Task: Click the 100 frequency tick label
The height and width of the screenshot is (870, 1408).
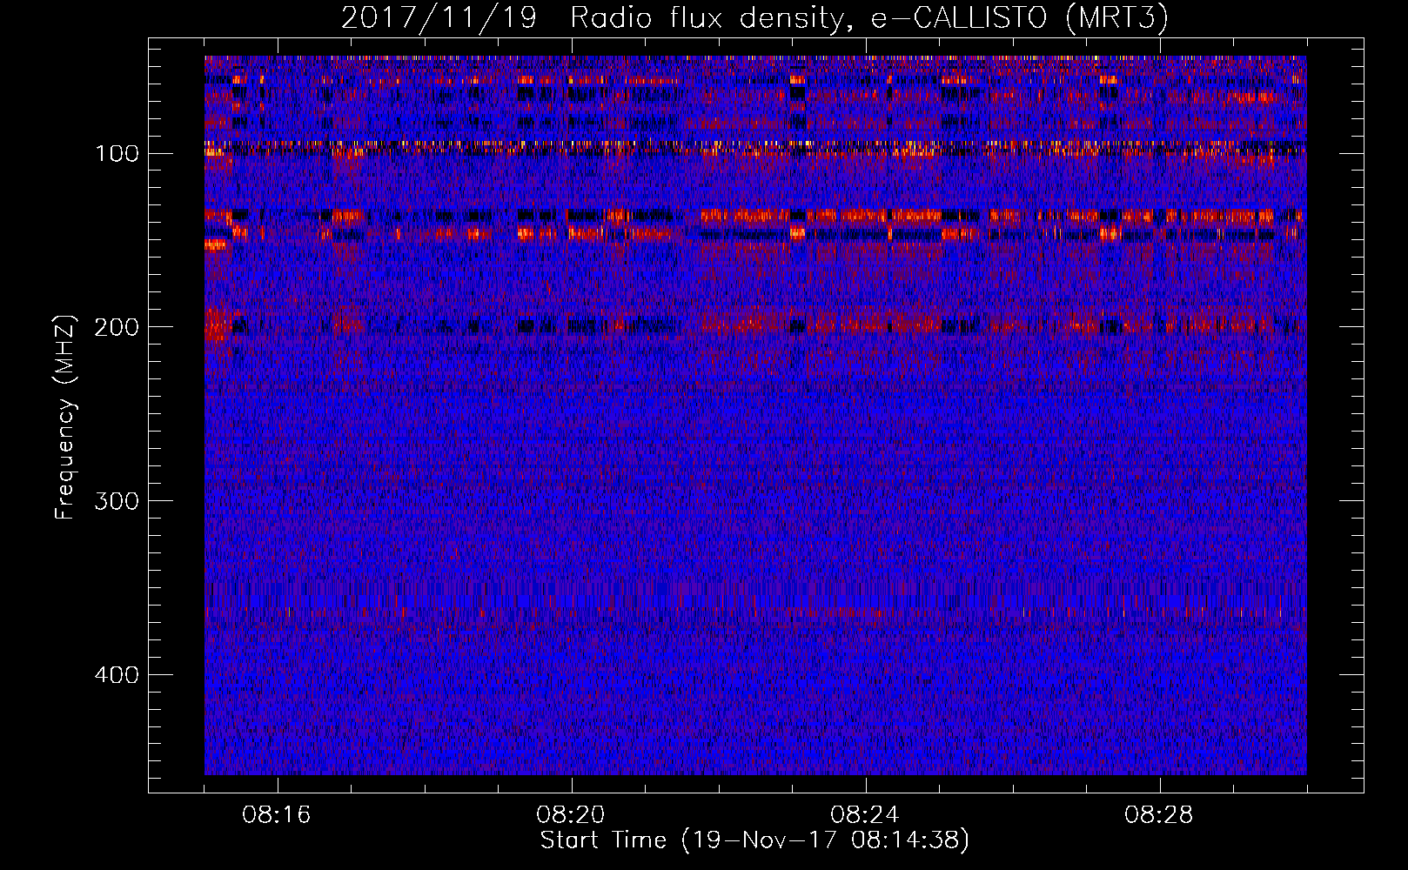Action: pyautogui.click(x=117, y=154)
